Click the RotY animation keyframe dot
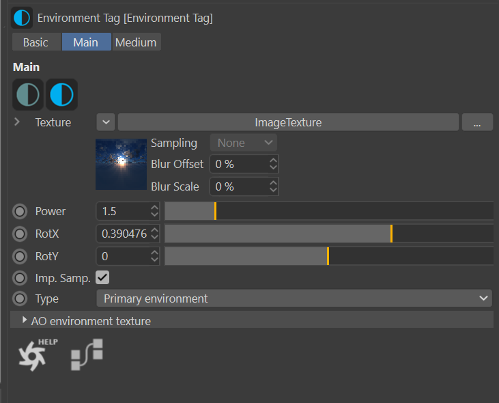 [x=20, y=256]
